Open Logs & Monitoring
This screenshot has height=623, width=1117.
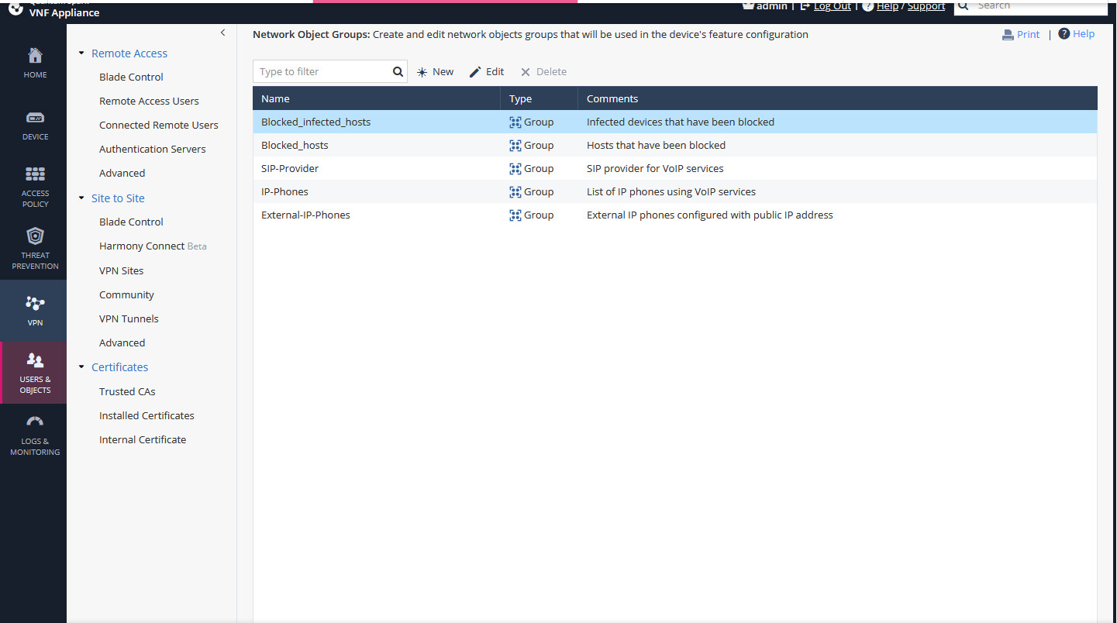pyautogui.click(x=34, y=434)
